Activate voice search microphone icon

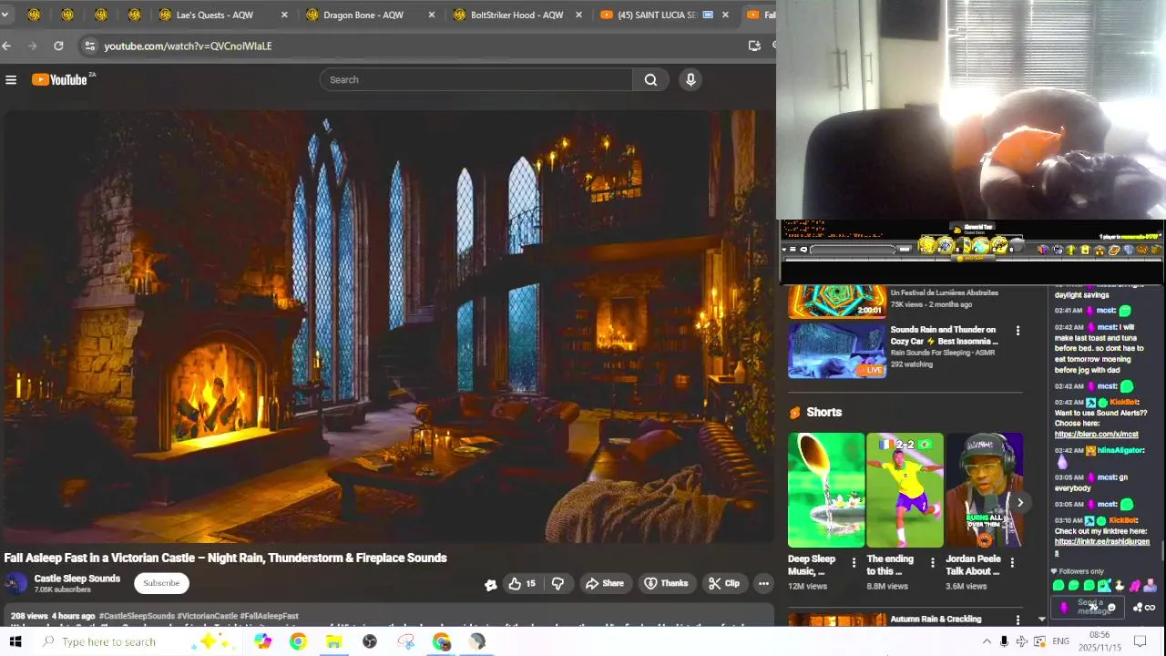point(690,80)
